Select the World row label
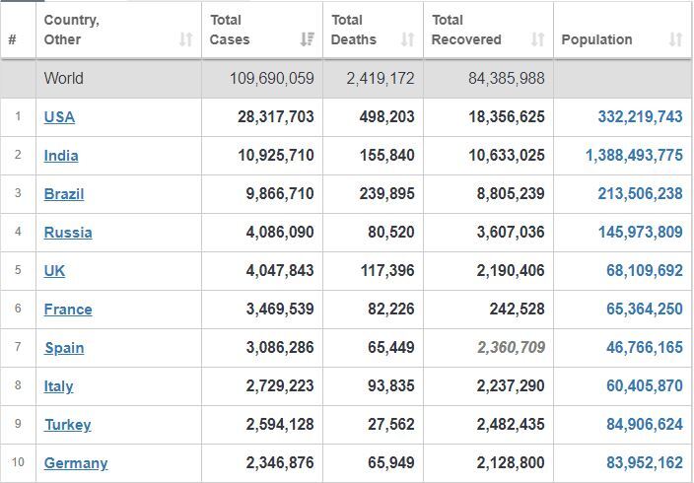The image size is (694, 483). [x=63, y=78]
